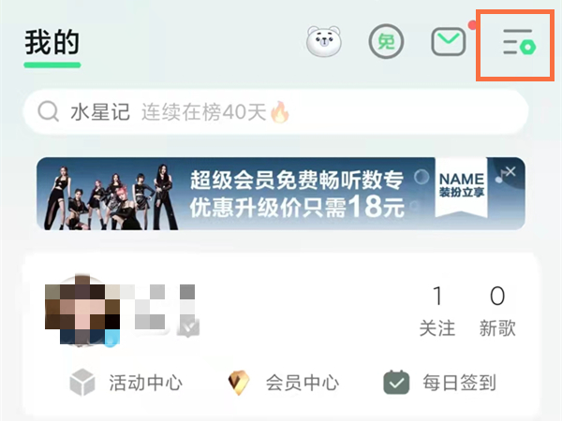Open 活动中心 link
This screenshot has height=421, width=562.
pos(145,383)
